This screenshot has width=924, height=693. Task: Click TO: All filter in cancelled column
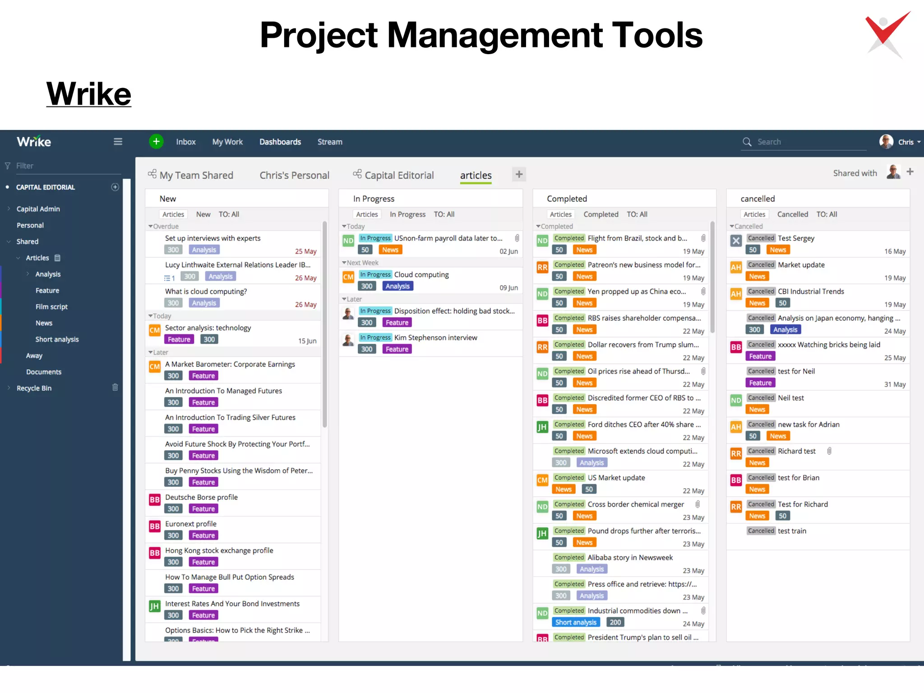[827, 214]
